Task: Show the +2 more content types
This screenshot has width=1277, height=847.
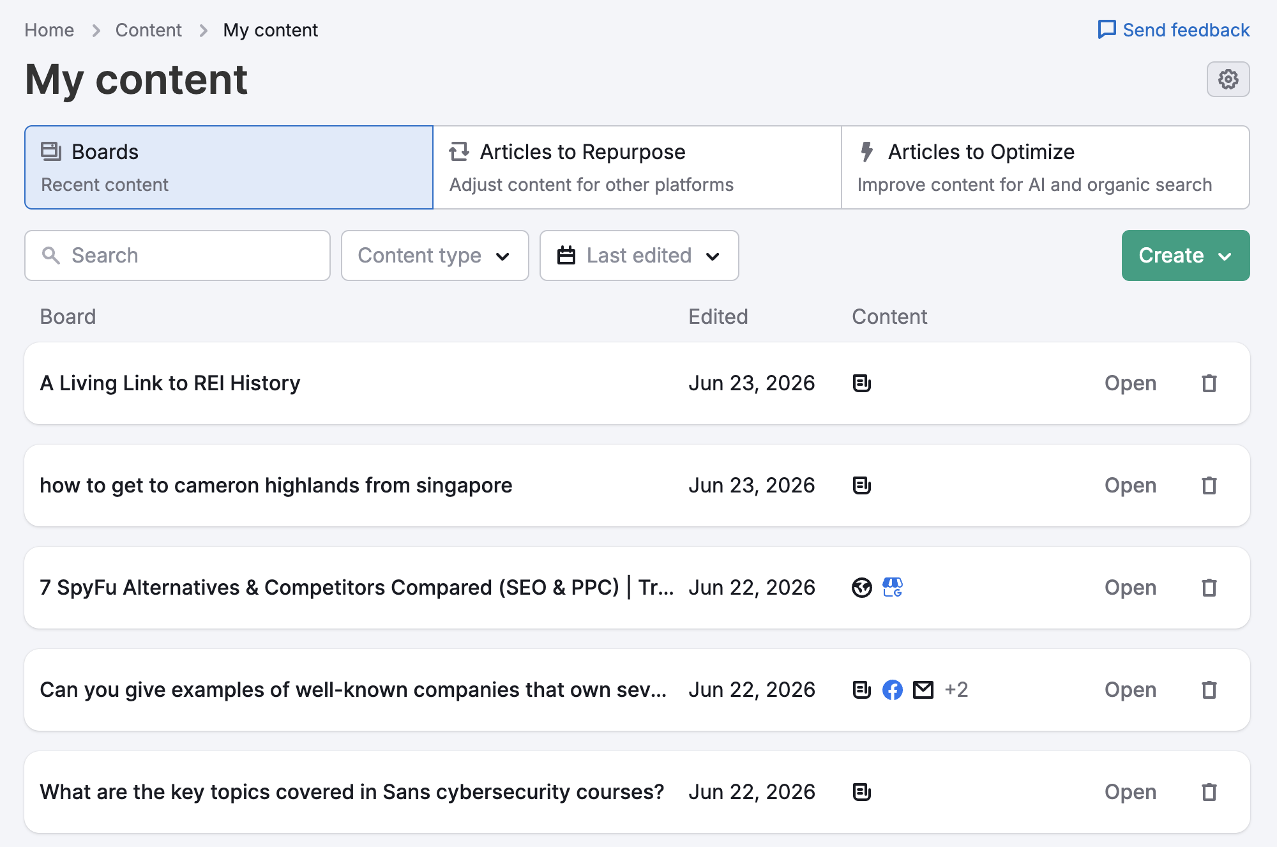Action: pyautogui.click(x=956, y=690)
